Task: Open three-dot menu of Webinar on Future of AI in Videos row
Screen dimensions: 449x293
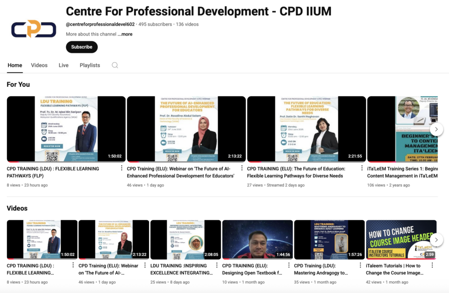Action: point(145,265)
